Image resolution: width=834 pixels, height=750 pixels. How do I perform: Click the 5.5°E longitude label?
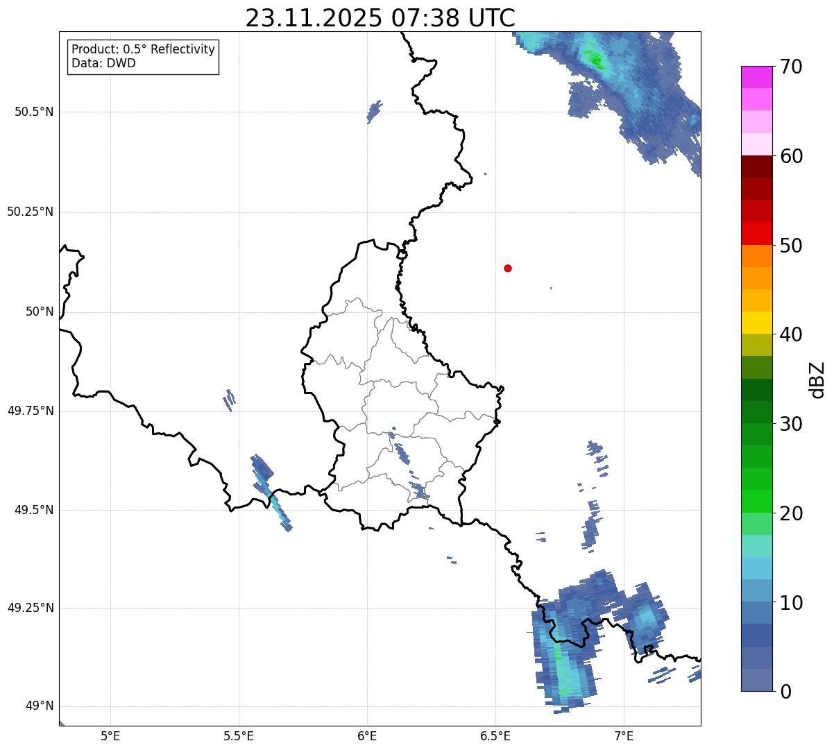pyautogui.click(x=239, y=735)
